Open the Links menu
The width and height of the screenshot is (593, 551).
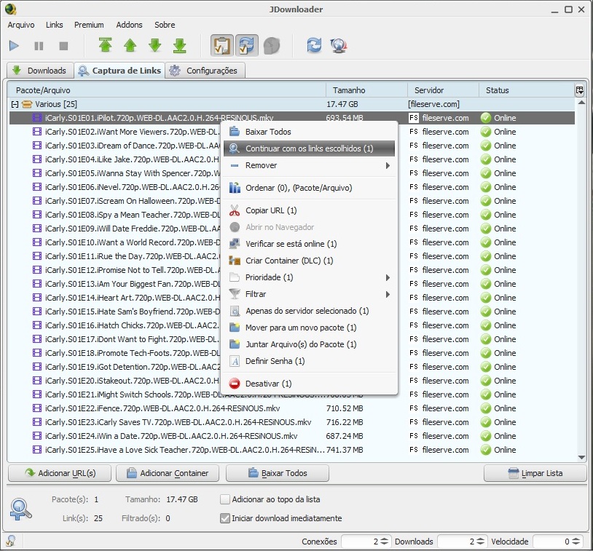55,25
